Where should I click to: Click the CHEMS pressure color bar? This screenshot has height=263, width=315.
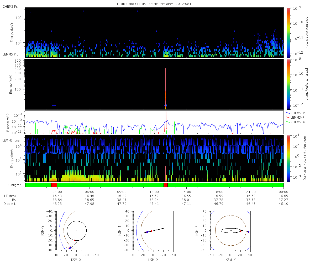tap(288, 33)
